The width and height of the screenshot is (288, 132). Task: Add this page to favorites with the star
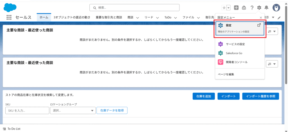pyautogui.click(x=224, y=8)
